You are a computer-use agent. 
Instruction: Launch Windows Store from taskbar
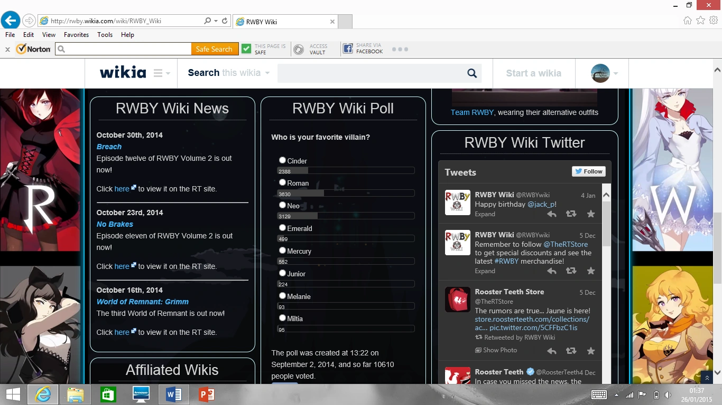click(x=108, y=394)
